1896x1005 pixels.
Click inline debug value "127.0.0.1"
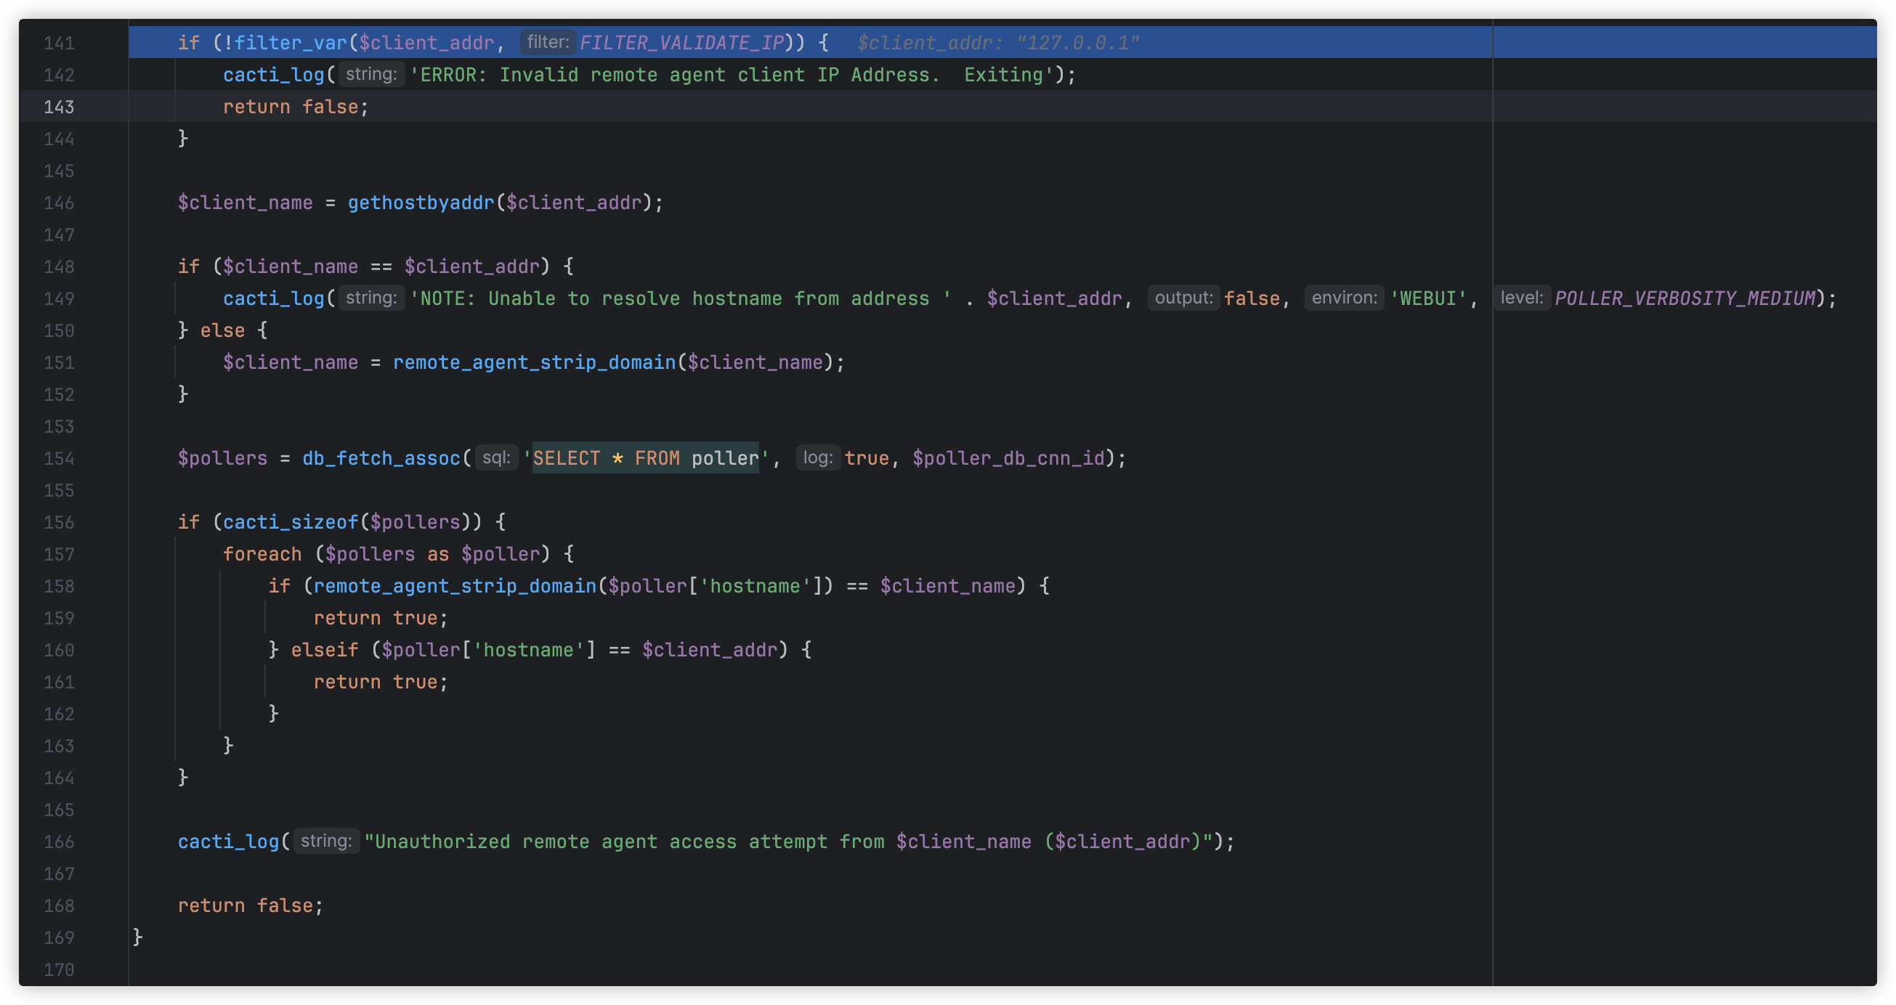click(1077, 43)
